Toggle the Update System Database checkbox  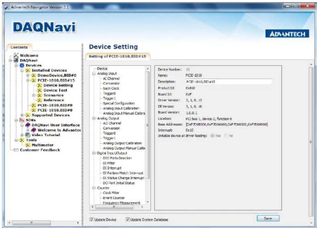(127, 219)
